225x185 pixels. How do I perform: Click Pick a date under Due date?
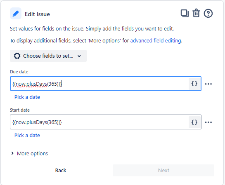(27, 97)
